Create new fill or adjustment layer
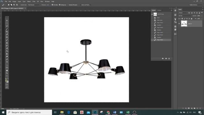The image size is (204, 115). pos(192,108)
